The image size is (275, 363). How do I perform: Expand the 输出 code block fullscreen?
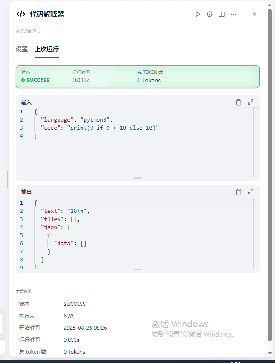[x=251, y=192]
